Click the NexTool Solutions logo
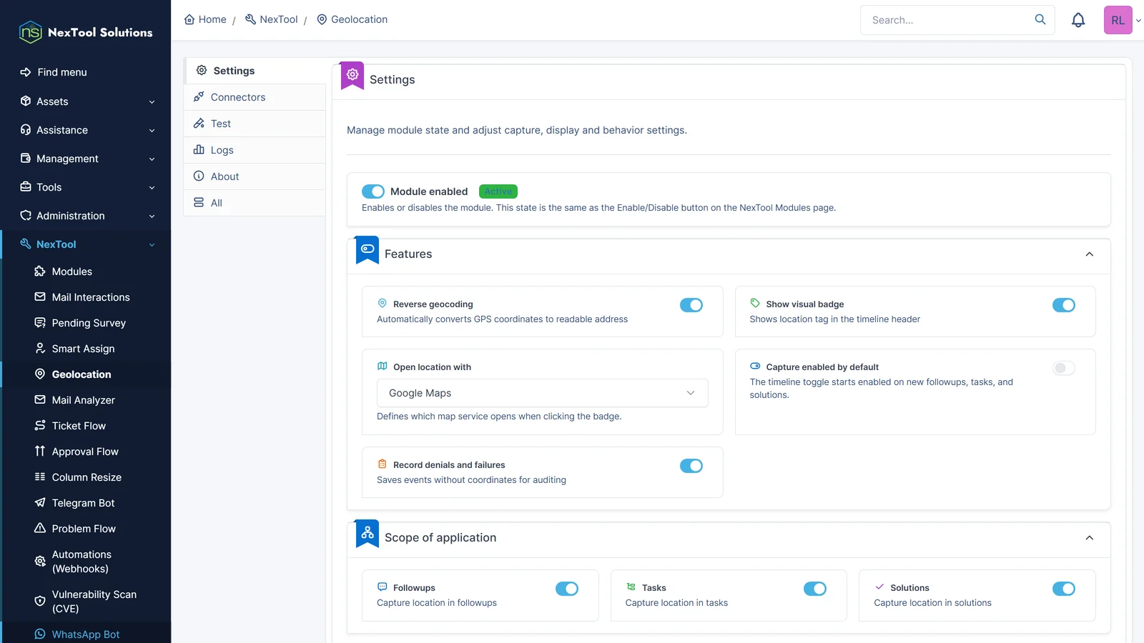This screenshot has width=1144, height=643. 86,32
